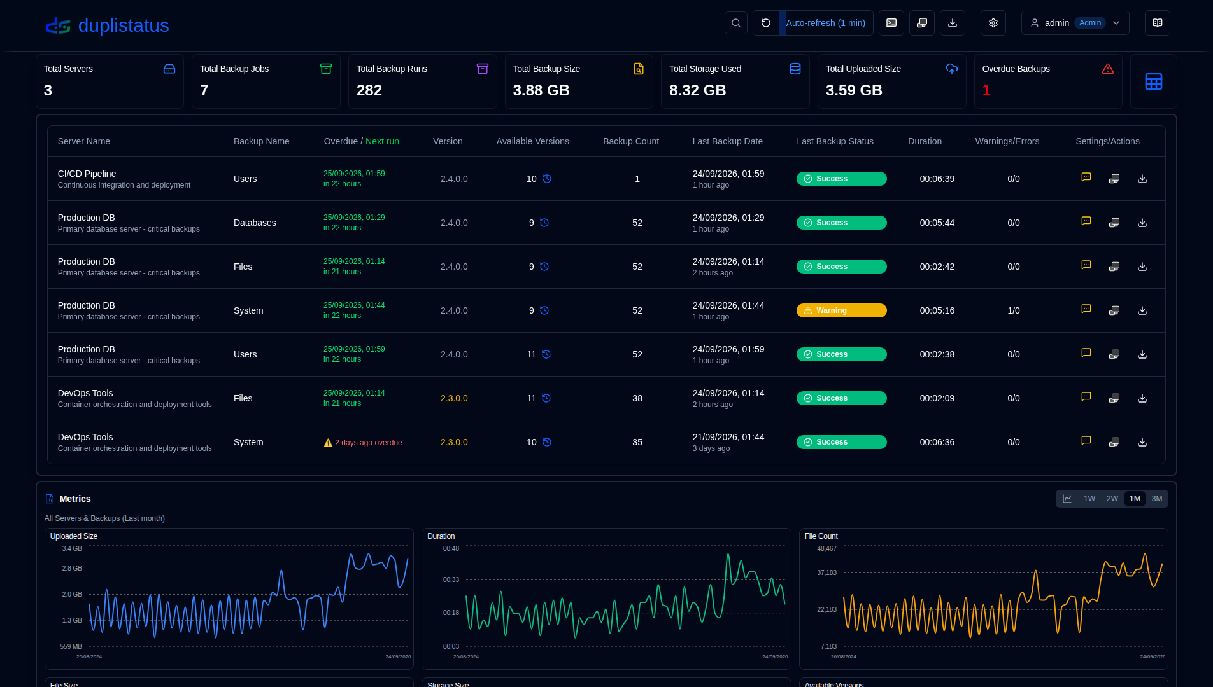
Task: Click message icon in Production DB System row
Action: click(1086, 309)
